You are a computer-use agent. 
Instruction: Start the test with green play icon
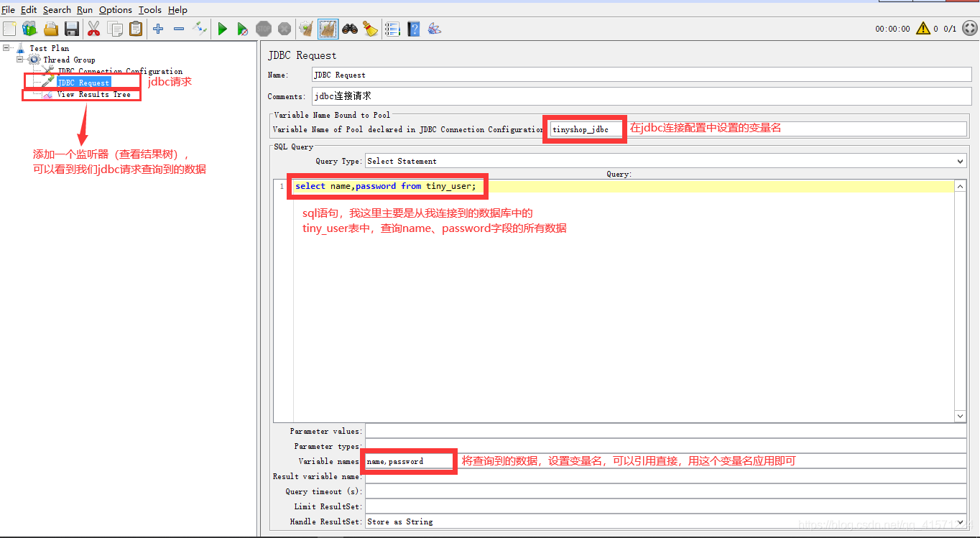(223, 29)
